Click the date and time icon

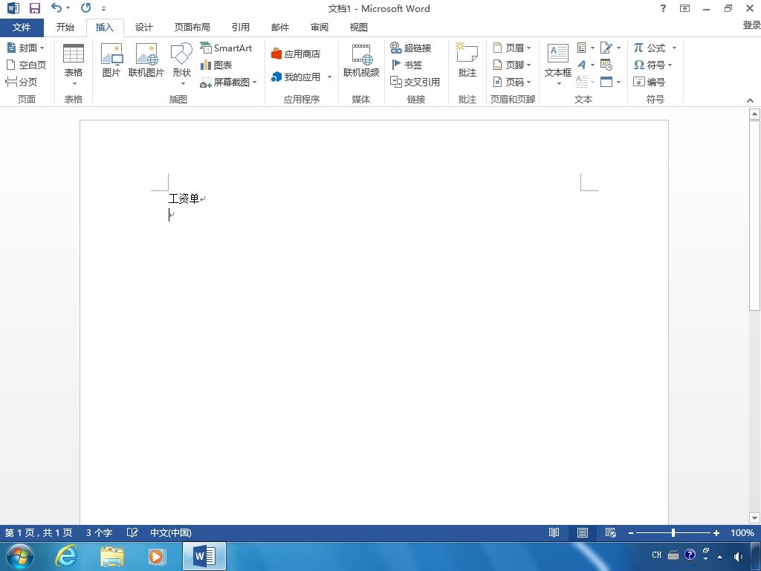point(606,65)
